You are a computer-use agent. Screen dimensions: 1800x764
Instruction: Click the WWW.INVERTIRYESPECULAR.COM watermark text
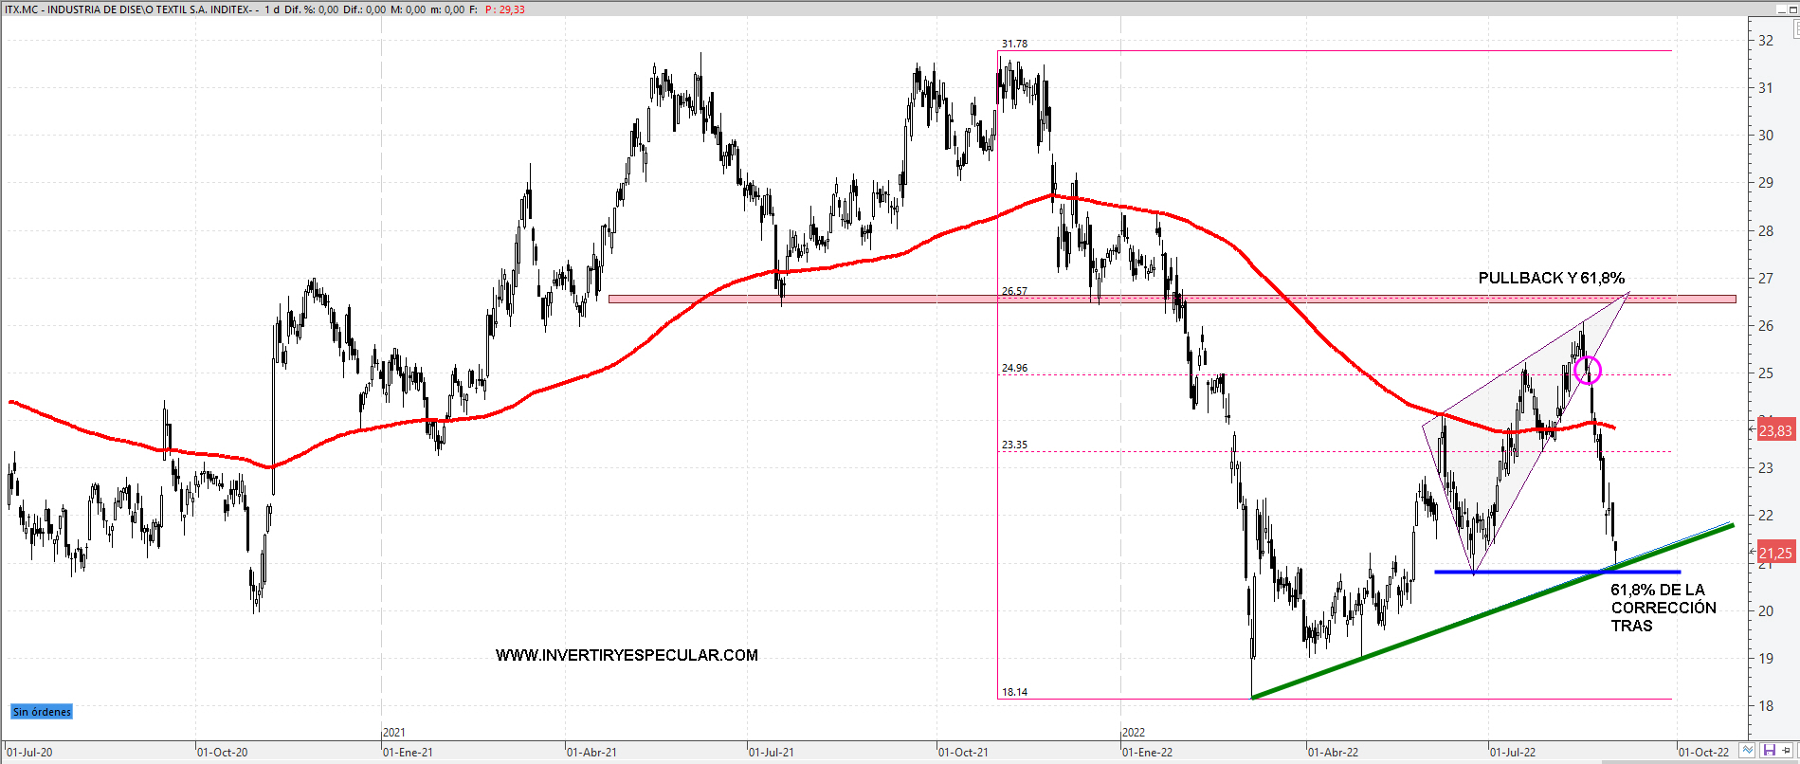(x=627, y=655)
